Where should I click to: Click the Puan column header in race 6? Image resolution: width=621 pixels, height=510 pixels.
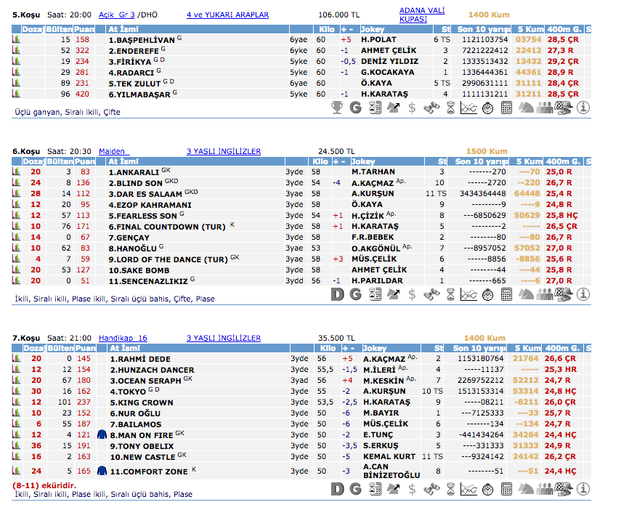click(x=85, y=161)
